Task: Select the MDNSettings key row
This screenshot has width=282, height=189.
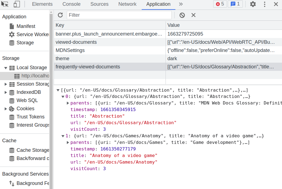Action: click(x=110, y=50)
